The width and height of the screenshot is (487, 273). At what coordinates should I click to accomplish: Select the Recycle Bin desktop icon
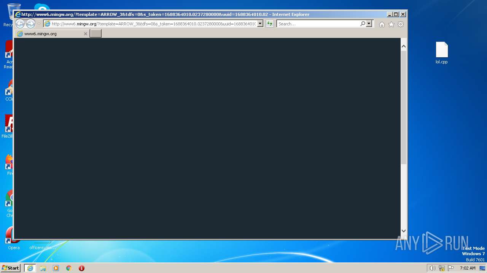point(8,15)
